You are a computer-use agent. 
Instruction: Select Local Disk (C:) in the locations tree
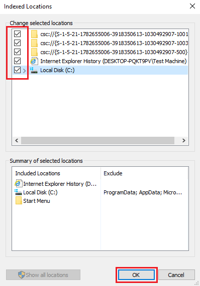(x=57, y=70)
